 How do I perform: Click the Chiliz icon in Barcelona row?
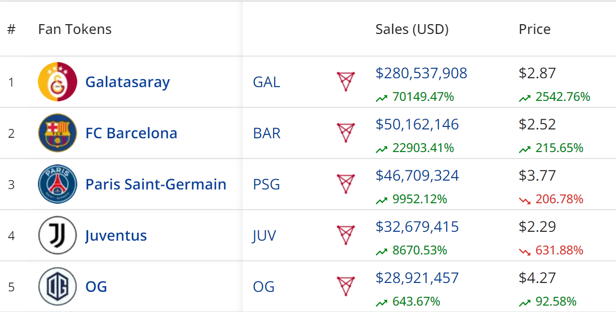[x=346, y=132]
